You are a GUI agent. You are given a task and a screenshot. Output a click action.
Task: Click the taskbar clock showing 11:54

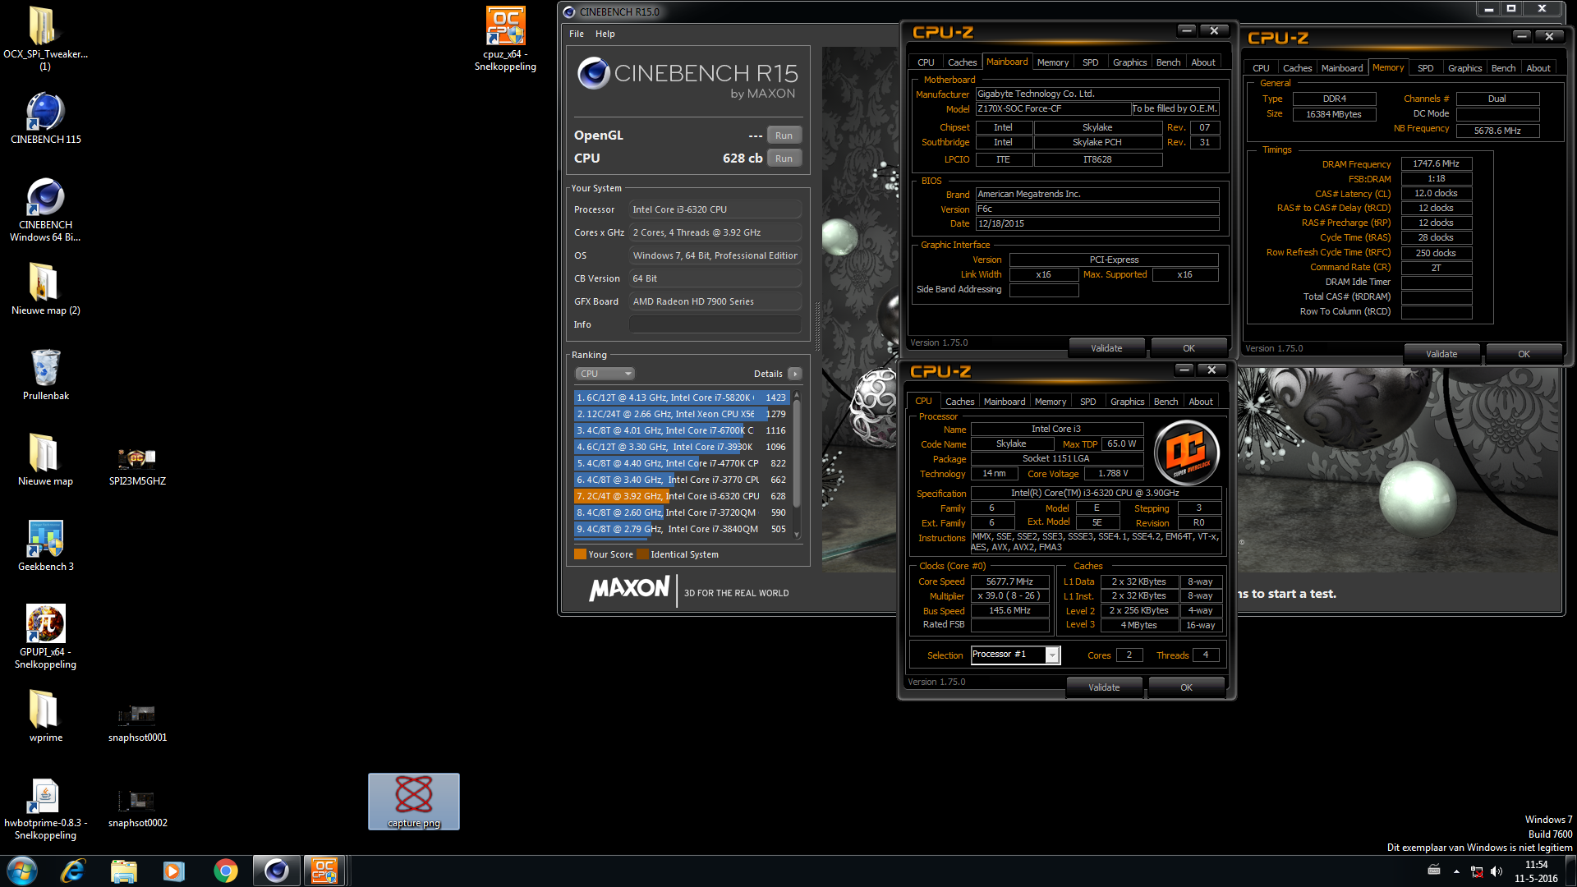click(1536, 871)
